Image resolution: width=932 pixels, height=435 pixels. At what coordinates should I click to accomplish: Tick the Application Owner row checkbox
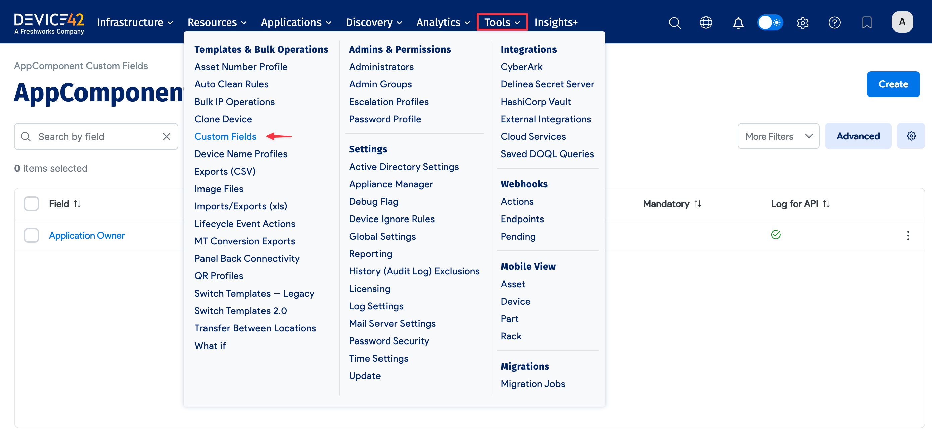32,235
